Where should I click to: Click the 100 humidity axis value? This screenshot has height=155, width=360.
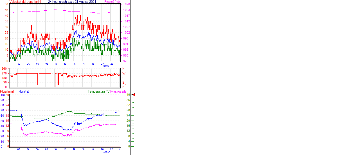pos(3,95)
